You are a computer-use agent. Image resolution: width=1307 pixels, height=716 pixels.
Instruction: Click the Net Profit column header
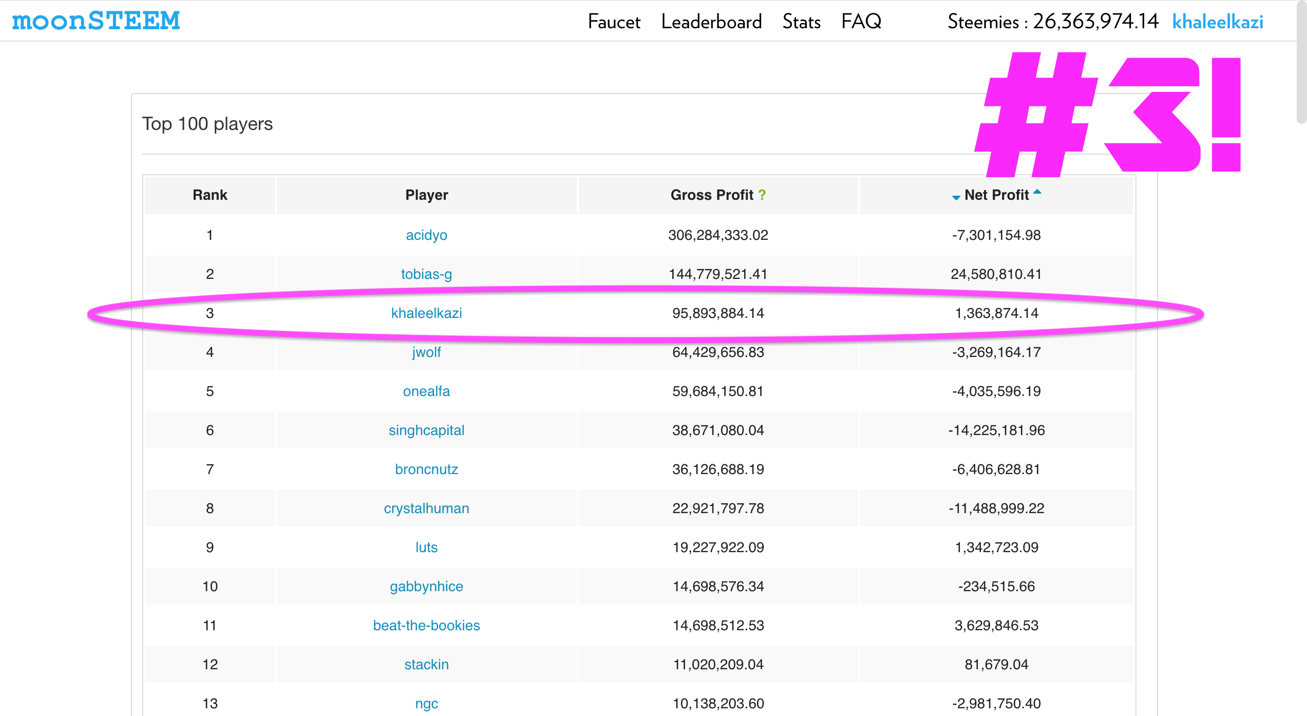coord(996,195)
